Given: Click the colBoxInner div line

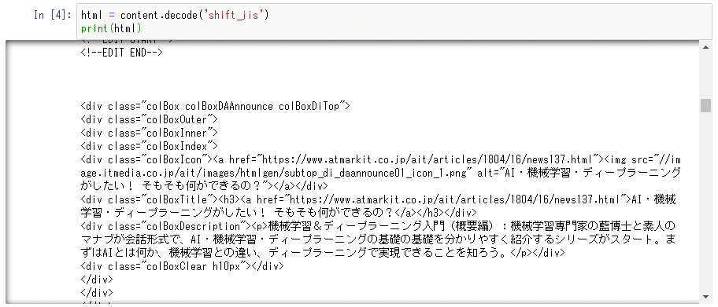Looking at the screenshot, I should 149,133.
